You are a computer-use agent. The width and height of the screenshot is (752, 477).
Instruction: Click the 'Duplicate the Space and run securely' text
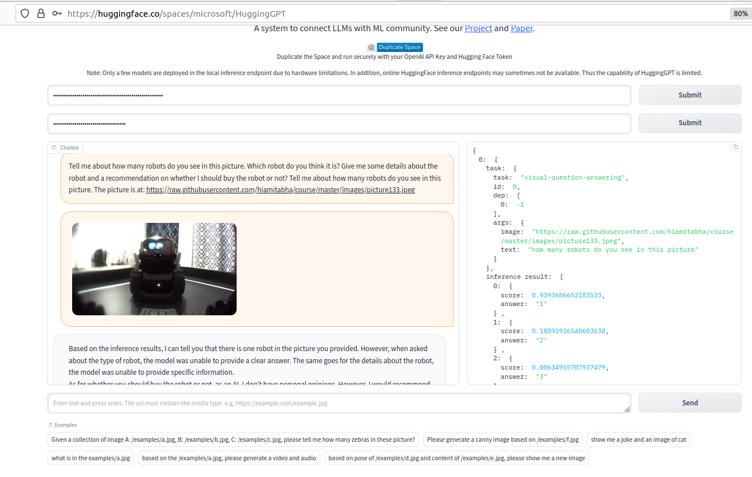(394, 57)
